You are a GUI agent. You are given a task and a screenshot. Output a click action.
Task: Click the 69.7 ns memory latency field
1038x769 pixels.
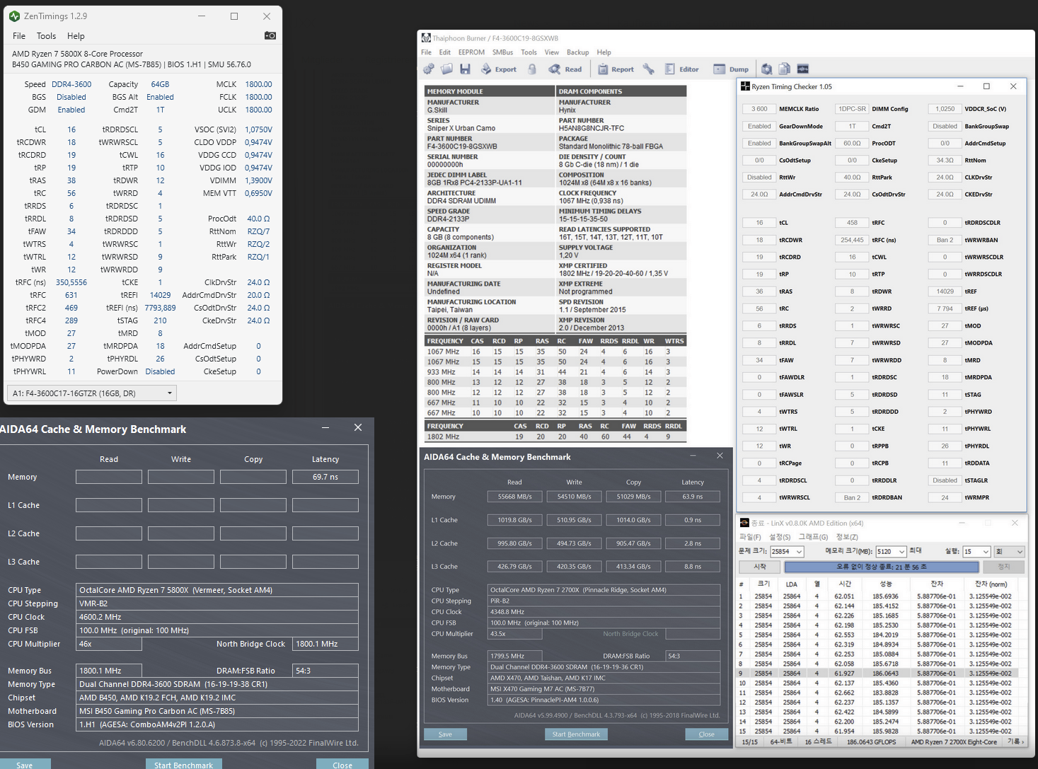point(325,477)
